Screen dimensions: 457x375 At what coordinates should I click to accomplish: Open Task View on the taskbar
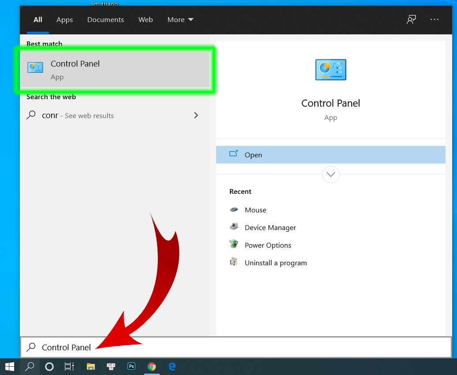tap(69, 367)
